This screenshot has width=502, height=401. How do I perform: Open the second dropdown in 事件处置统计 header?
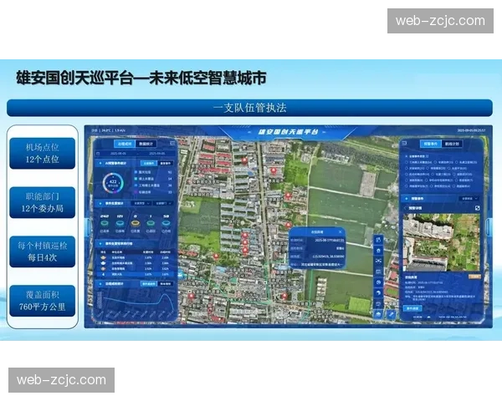coord(163,203)
